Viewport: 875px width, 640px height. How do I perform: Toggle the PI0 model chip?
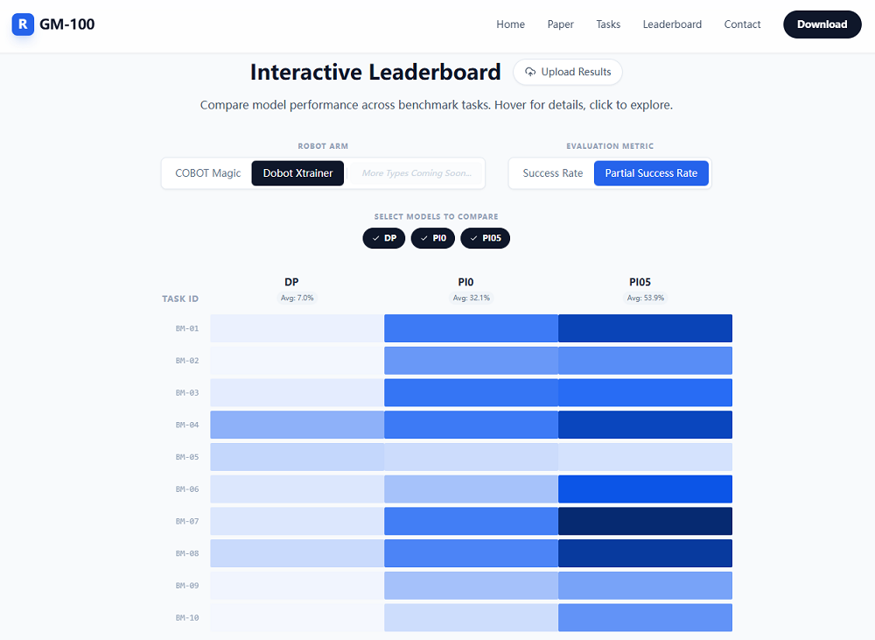click(x=433, y=238)
